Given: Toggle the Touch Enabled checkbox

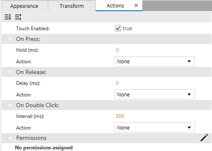Looking at the screenshot, I should tap(118, 28).
